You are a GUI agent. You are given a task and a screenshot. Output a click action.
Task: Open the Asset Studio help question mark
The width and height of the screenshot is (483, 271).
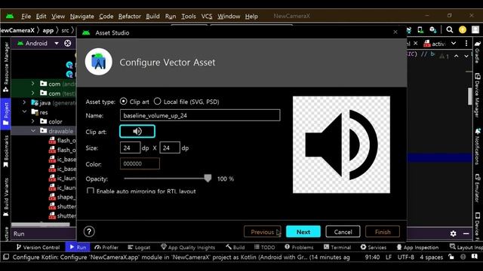(89, 232)
